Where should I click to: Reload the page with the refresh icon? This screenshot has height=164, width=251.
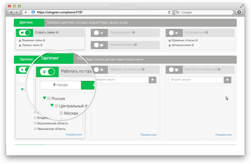click(169, 12)
